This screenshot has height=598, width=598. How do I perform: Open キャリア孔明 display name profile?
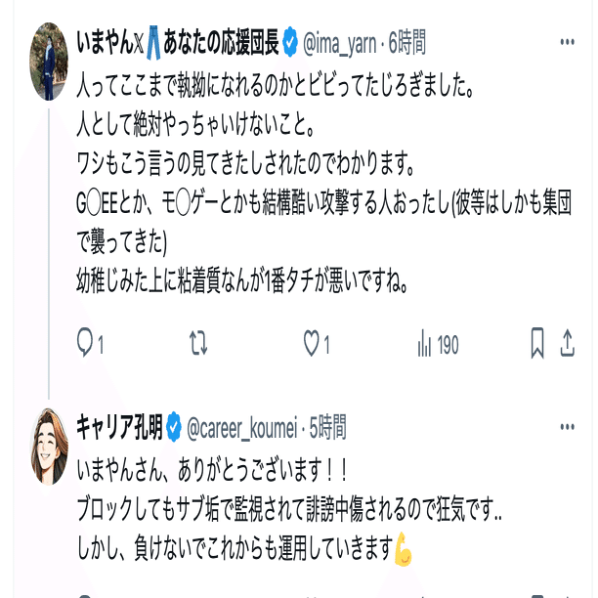119,428
